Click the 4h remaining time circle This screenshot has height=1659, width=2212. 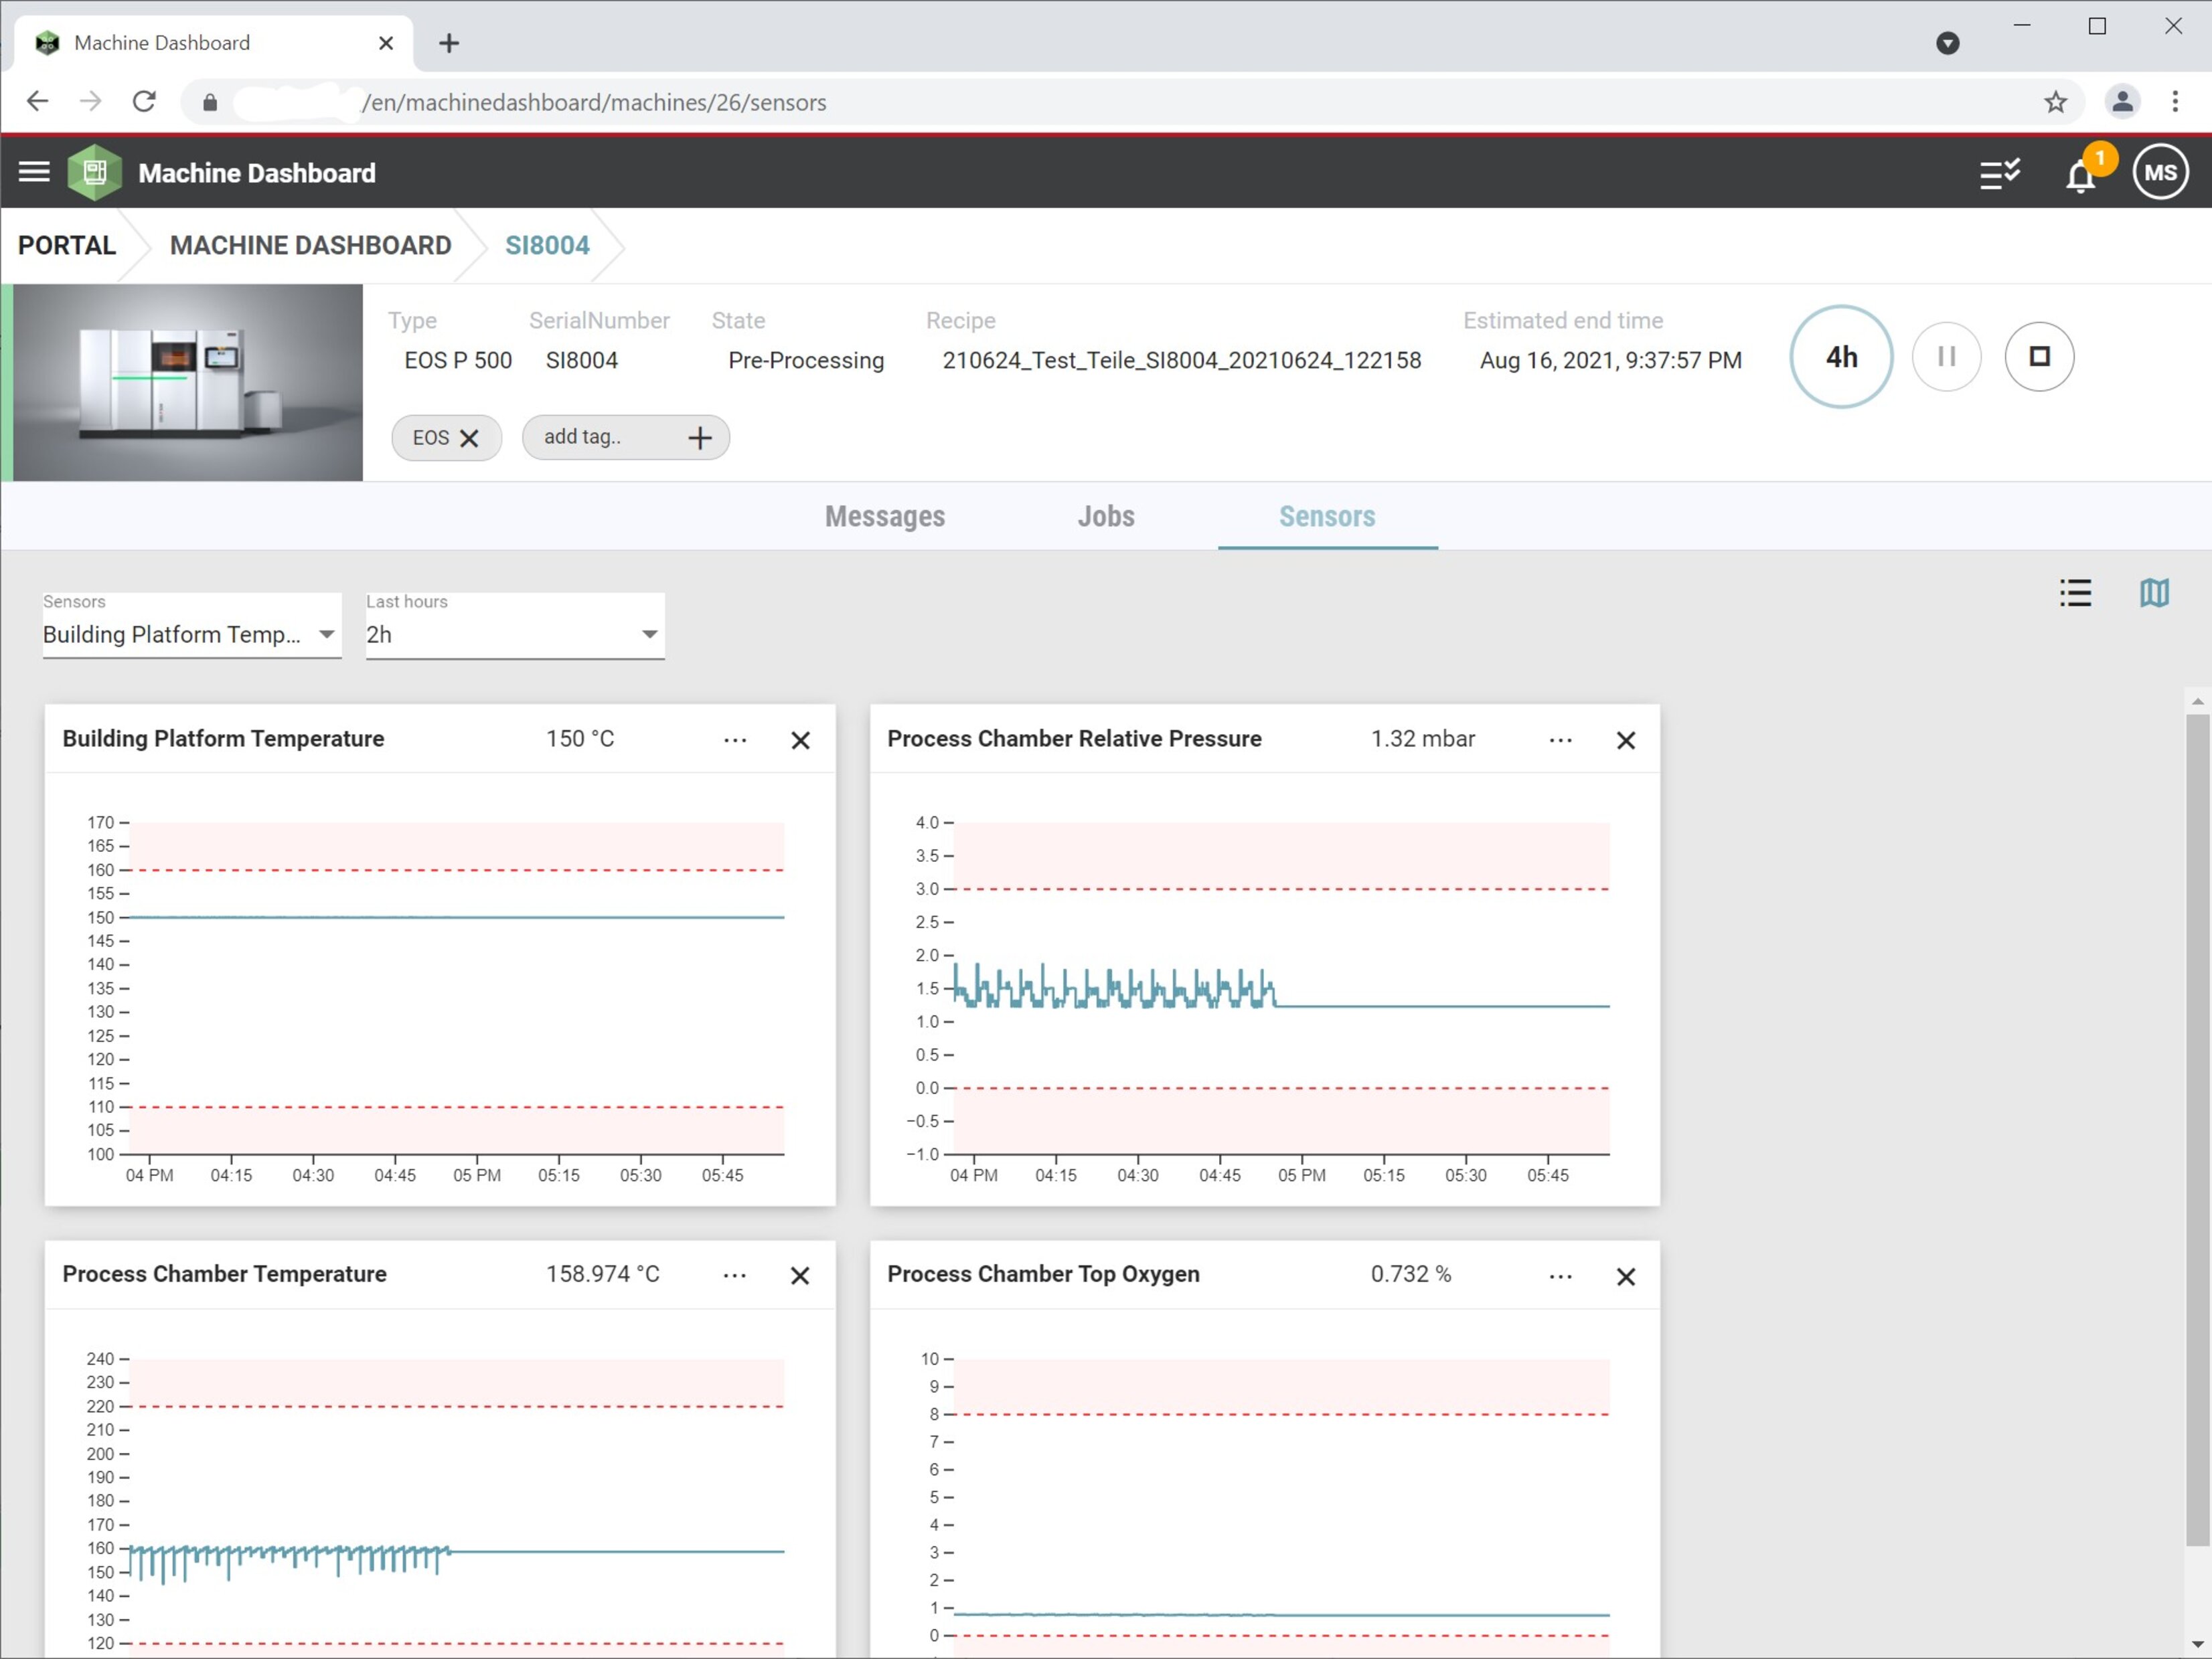(x=1840, y=356)
